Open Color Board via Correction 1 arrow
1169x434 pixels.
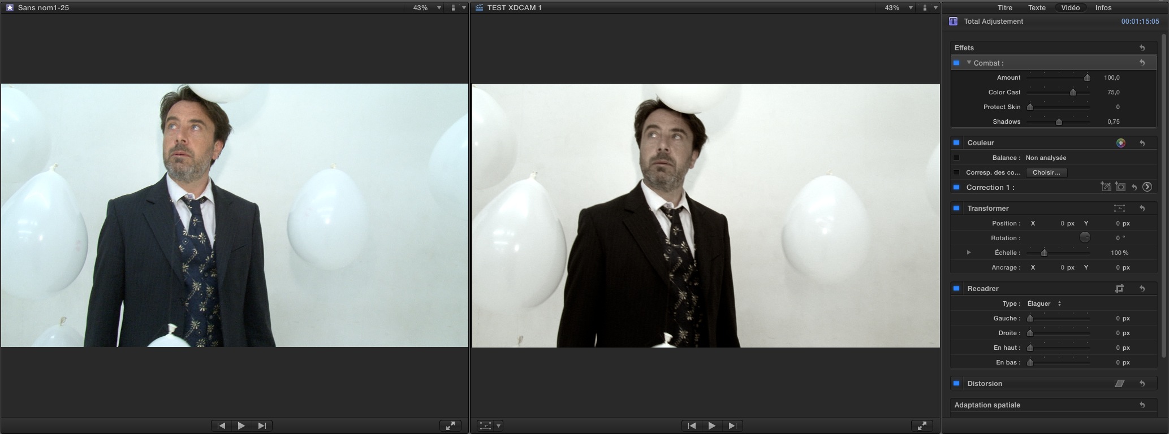point(1147,187)
